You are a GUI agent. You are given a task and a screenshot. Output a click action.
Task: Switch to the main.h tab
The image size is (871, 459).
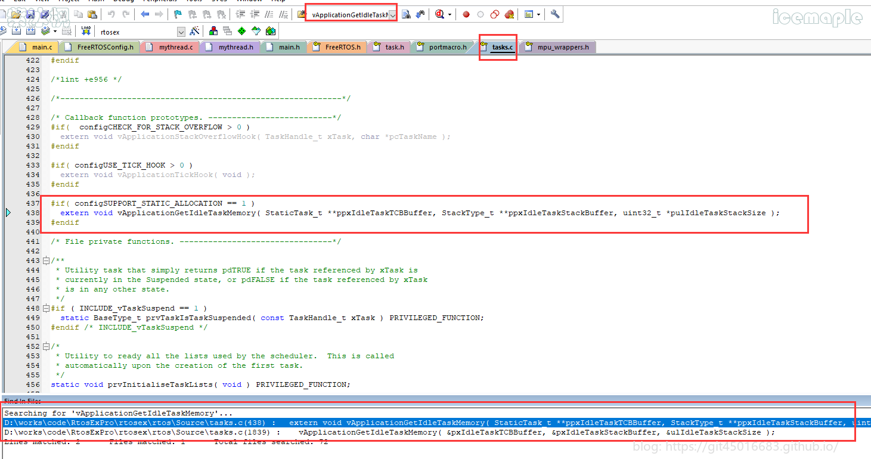(x=284, y=47)
